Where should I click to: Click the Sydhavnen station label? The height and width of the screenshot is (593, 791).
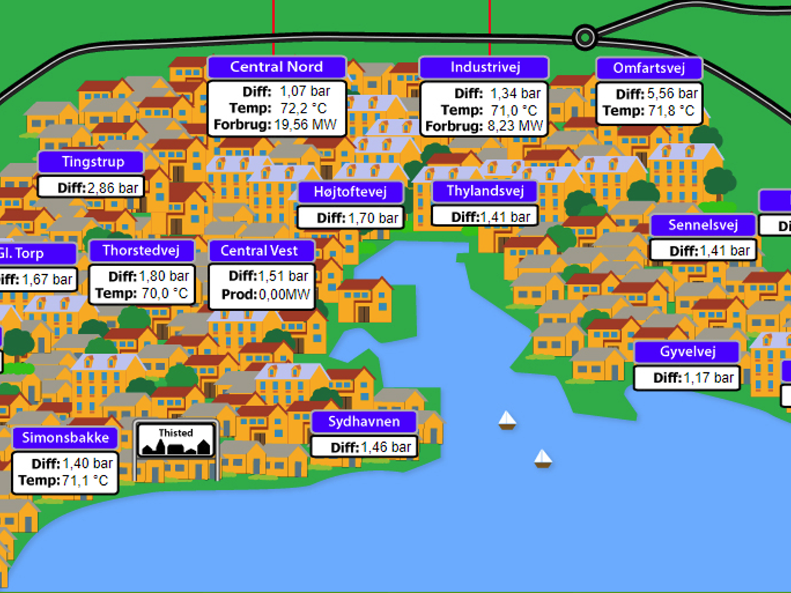click(364, 422)
